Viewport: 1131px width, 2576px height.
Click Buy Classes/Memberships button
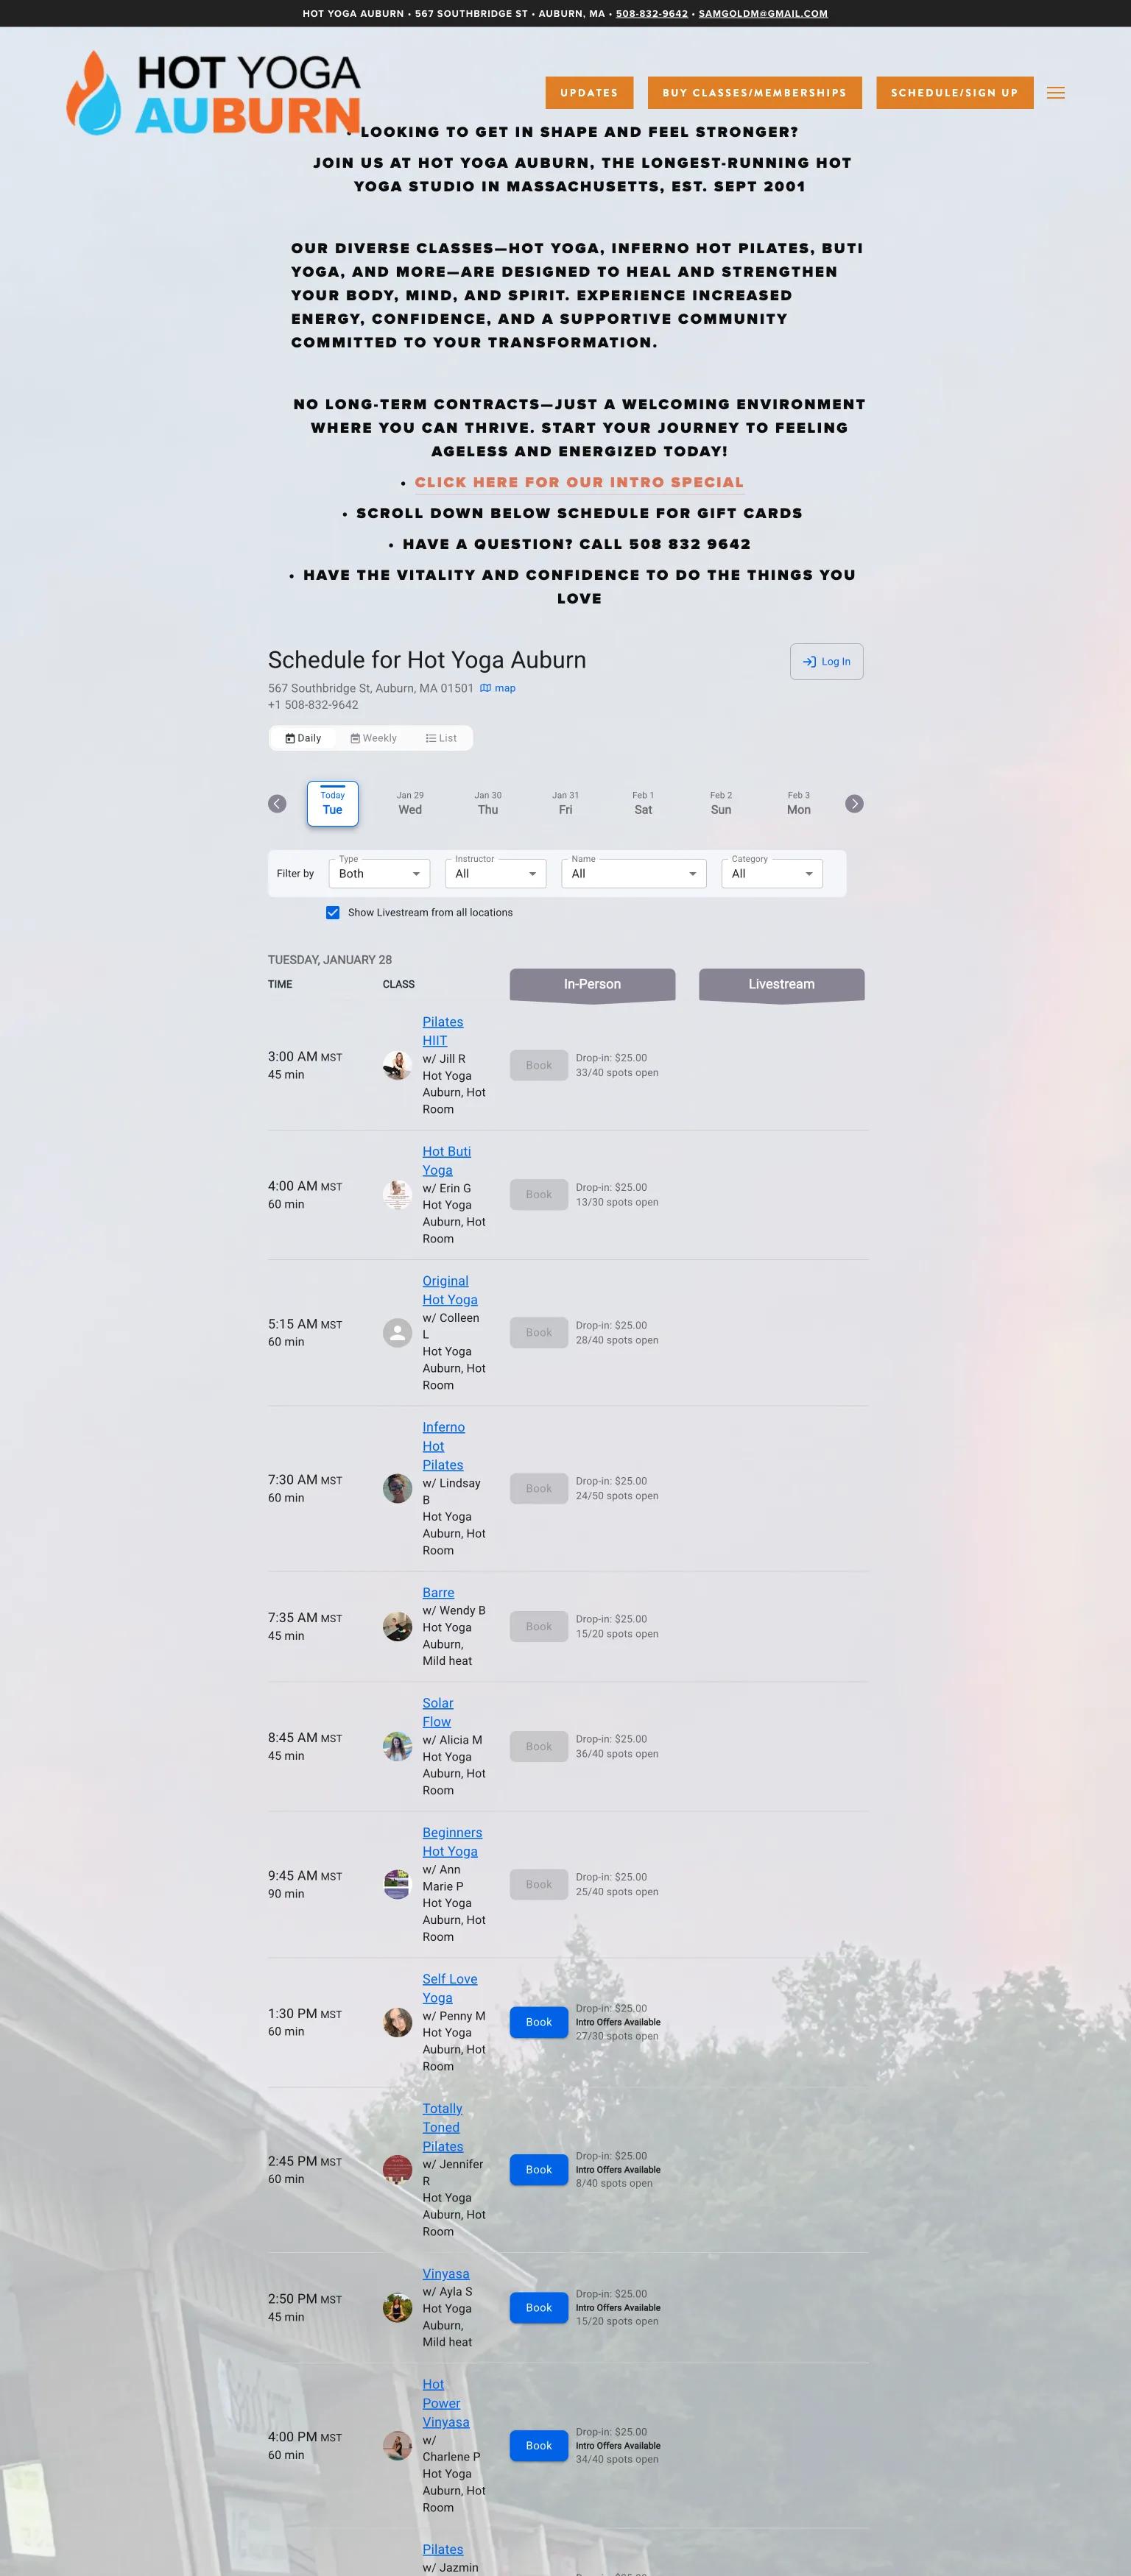click(x=755, y=93)
